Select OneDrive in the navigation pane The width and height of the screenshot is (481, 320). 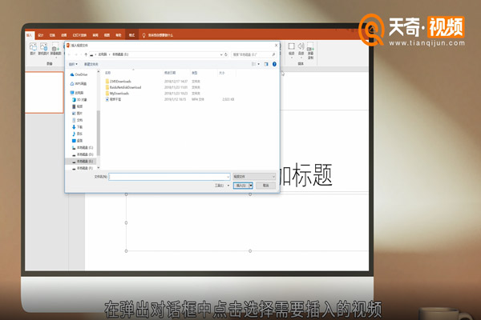click(x=79, y=74)
